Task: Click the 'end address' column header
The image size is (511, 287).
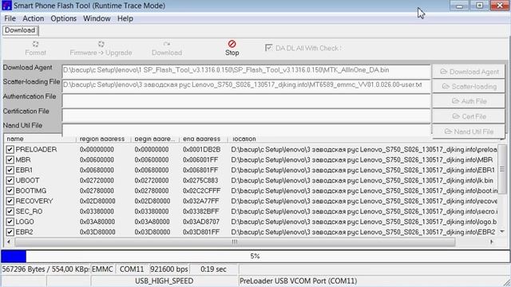Action: 203,139
